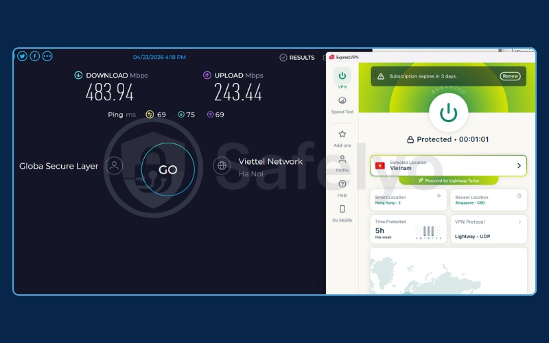The image size is (549, 343).
Task: Share result via Facebook icon
Action: pyautogui.click(x=35, y=56)
